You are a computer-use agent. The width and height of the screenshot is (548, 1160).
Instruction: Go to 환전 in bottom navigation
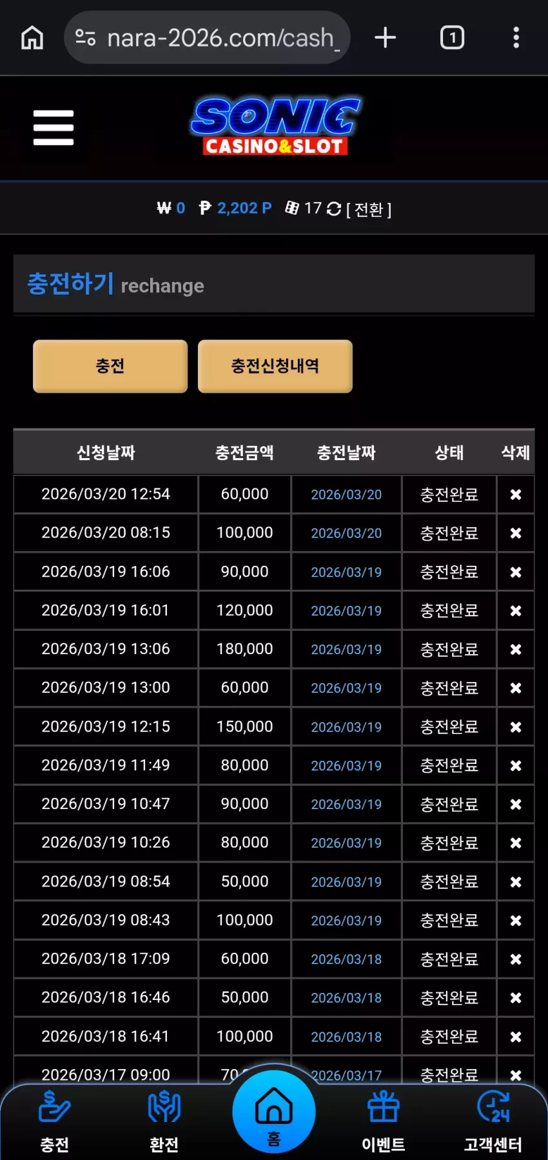pyautogui.click(x=164, y=1121)
